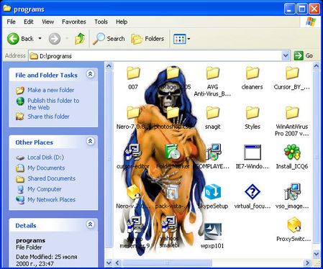Select the SkypeSetup icon

212,192
